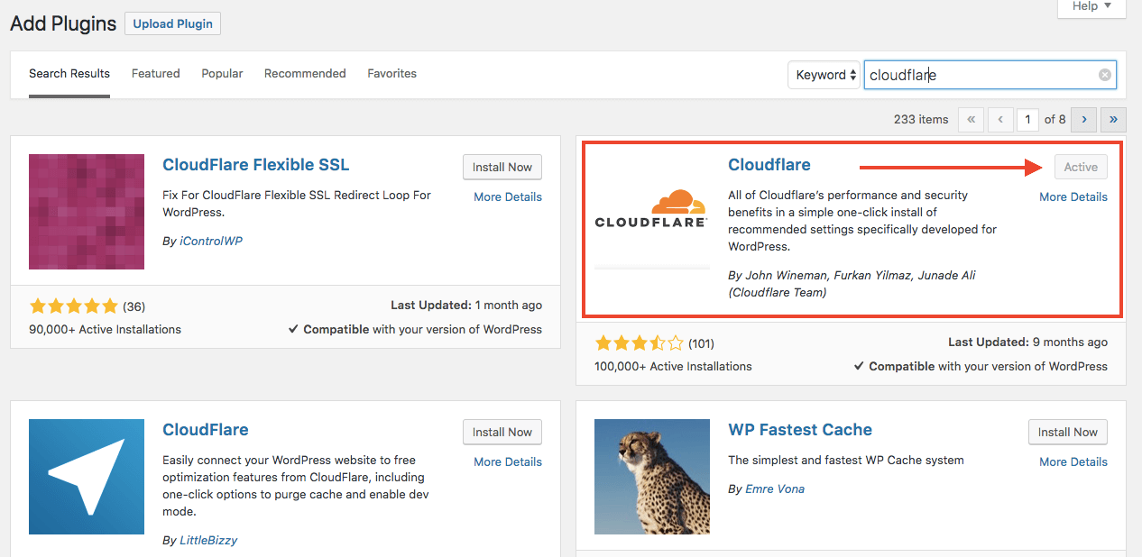
Task: Visit author Emre Vona's link
Action: 774,489
